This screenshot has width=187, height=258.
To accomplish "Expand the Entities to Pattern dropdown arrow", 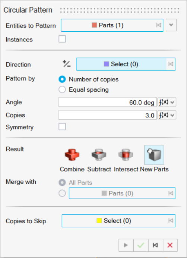I will point(171,25).
